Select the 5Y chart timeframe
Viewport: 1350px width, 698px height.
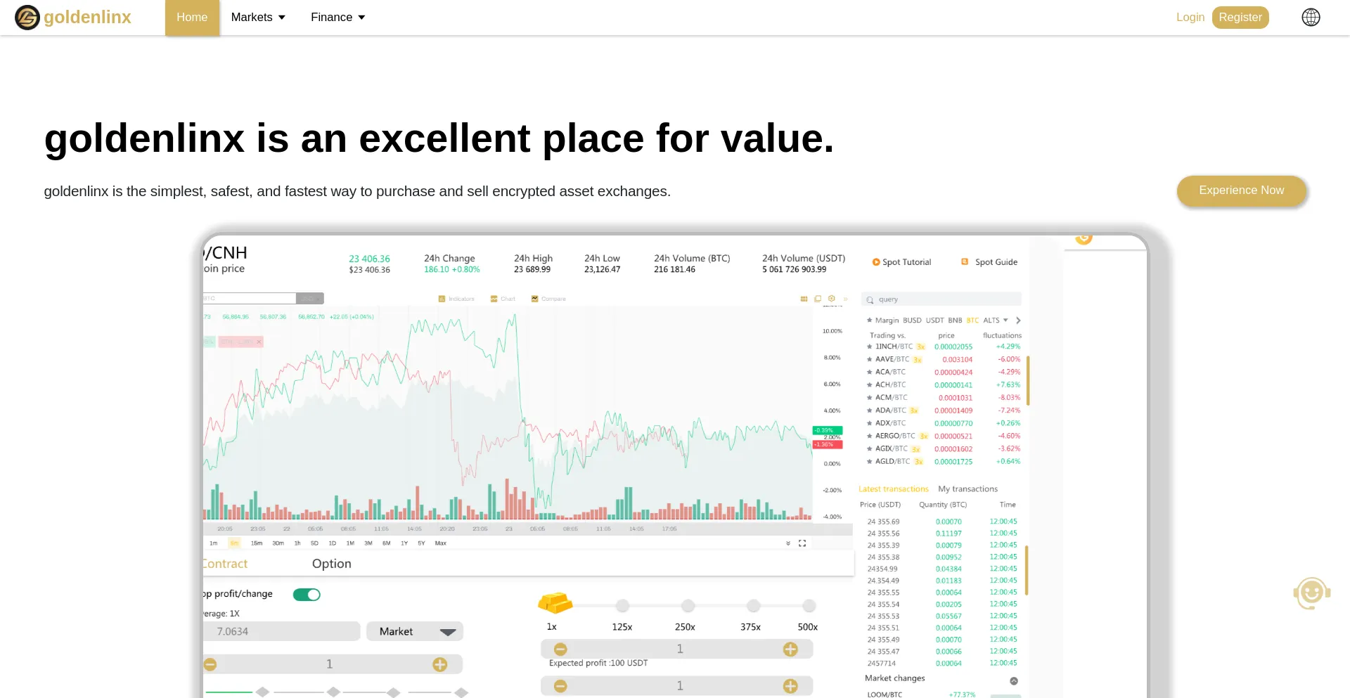click(421, 543)
